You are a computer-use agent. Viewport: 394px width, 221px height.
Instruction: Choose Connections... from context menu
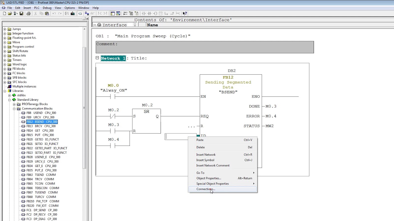223,189
